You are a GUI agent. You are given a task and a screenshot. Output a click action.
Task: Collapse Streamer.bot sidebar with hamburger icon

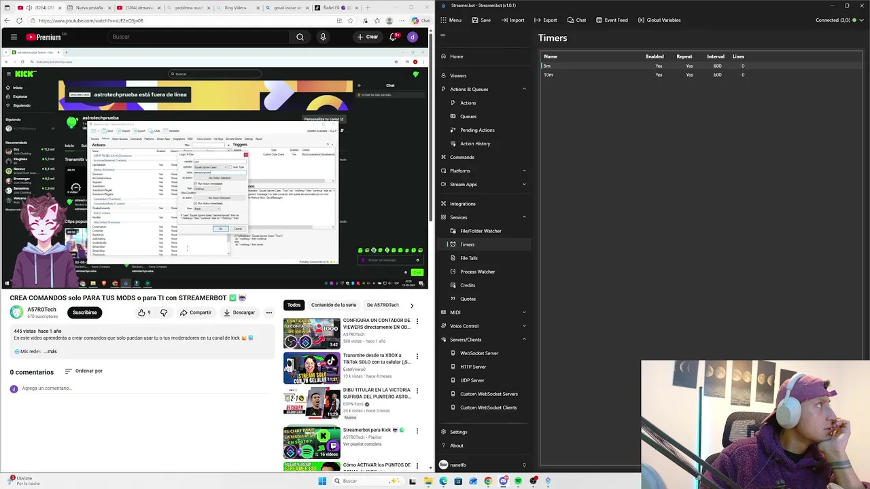(443, 36)
